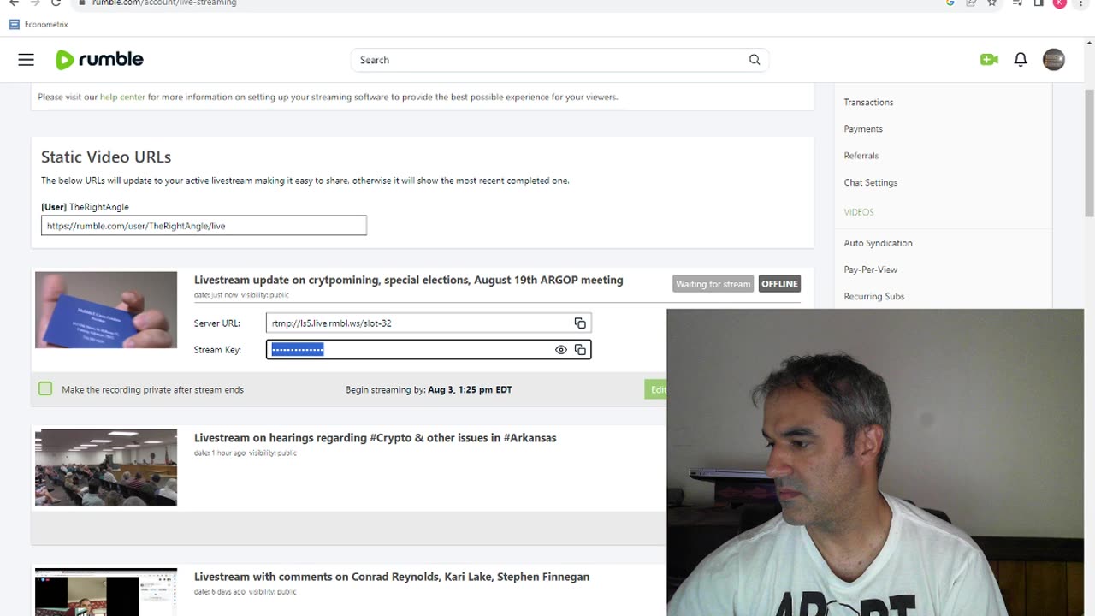Screen dimensions: 1095x616
Task: Click the OFFLINE status badge
Action: (779, 284)
